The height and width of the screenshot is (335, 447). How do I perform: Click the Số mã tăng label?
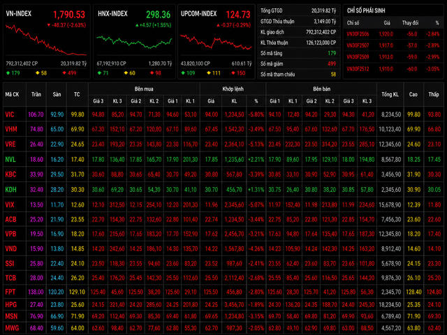click(x=271, y=53)
